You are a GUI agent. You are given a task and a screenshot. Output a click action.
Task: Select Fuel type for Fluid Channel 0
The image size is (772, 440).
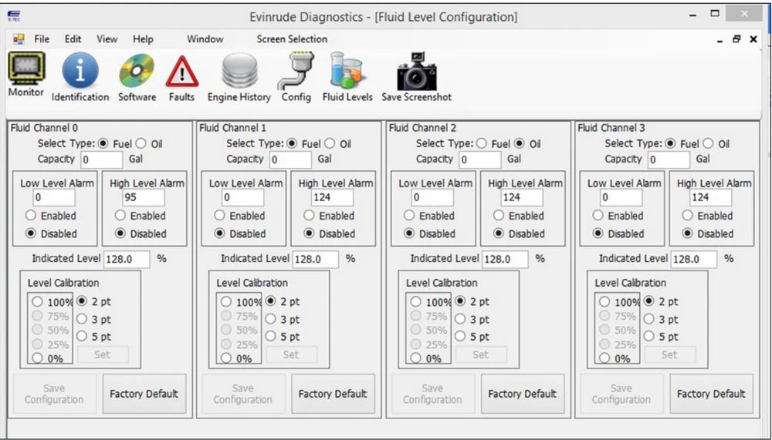coord(103,143)
